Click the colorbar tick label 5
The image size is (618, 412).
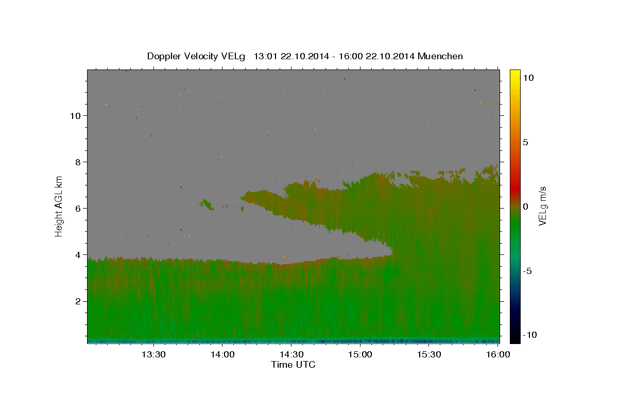pos(526,142)
